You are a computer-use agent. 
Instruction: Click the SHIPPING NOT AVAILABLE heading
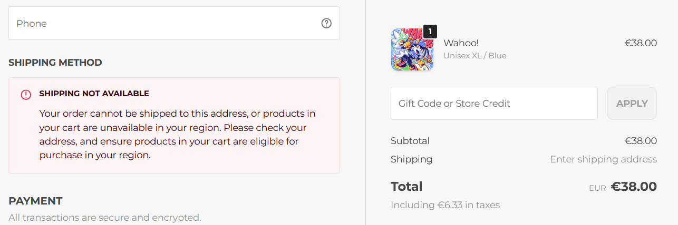(x=94, y=94)
